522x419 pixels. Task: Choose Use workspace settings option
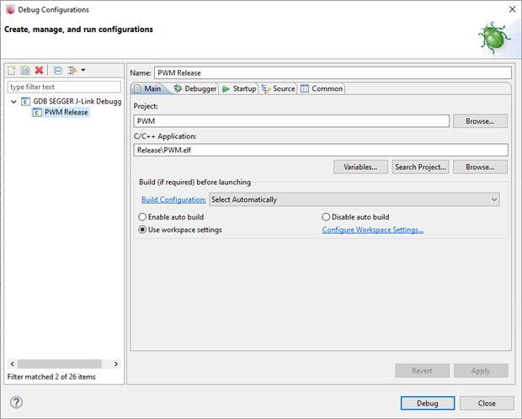click(x=142, y=230)
